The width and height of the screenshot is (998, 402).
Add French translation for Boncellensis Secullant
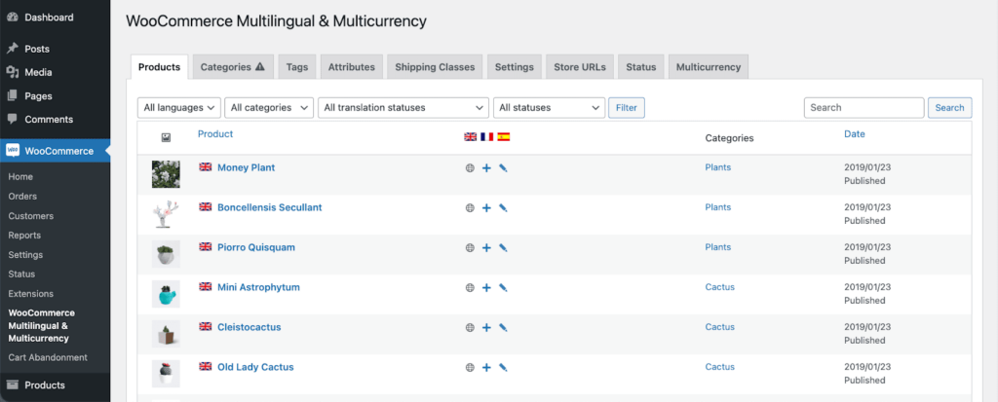[486, 208]
